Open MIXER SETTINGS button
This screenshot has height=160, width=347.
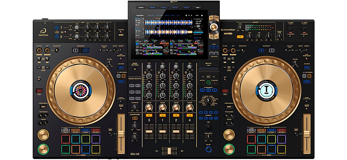134,69
